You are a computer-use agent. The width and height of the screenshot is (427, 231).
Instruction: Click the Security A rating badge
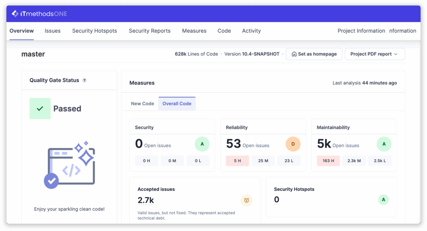tap(202, 144)
